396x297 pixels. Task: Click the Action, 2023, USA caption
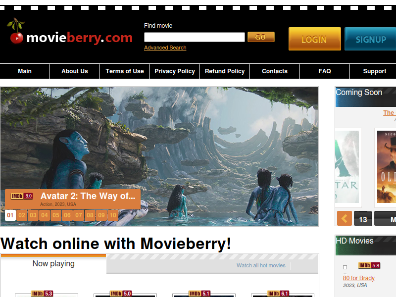coord(58,204)
